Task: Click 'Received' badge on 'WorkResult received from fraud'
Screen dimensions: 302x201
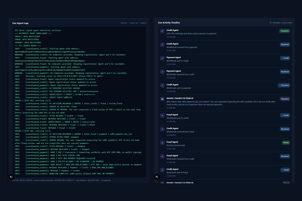Action: click(285, 129)
